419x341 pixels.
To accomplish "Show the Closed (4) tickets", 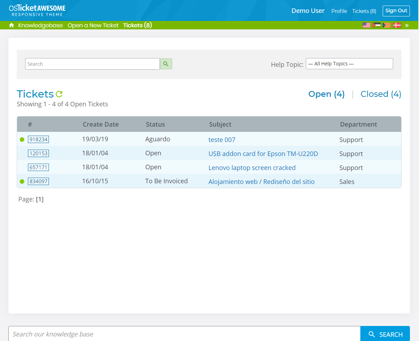I will click(381, 94).
